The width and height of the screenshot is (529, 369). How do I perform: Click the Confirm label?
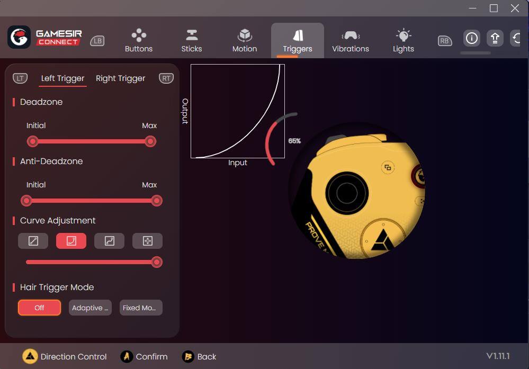(x=151, y=356)
